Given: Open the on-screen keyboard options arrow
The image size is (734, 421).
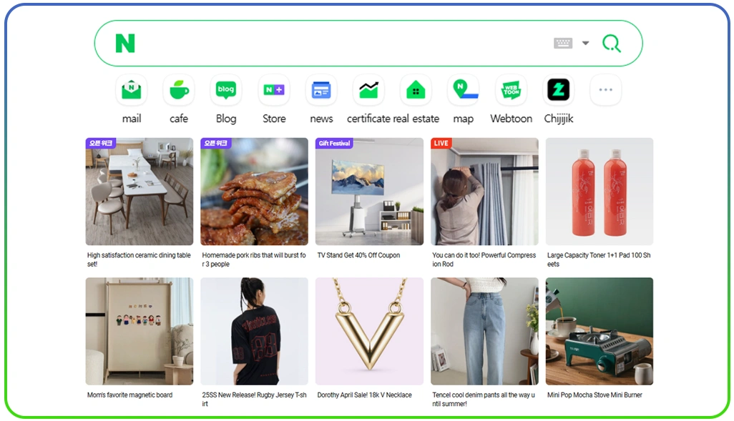Looking at the screenshot, I should coord(584,43).
